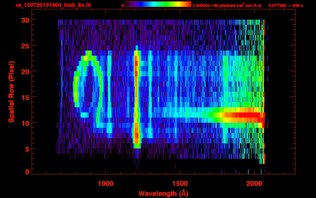Select the filename ra_150720191904_hisb_lin.fit
316x198 pixels.
pyautogui.click(x=53, y=5)
